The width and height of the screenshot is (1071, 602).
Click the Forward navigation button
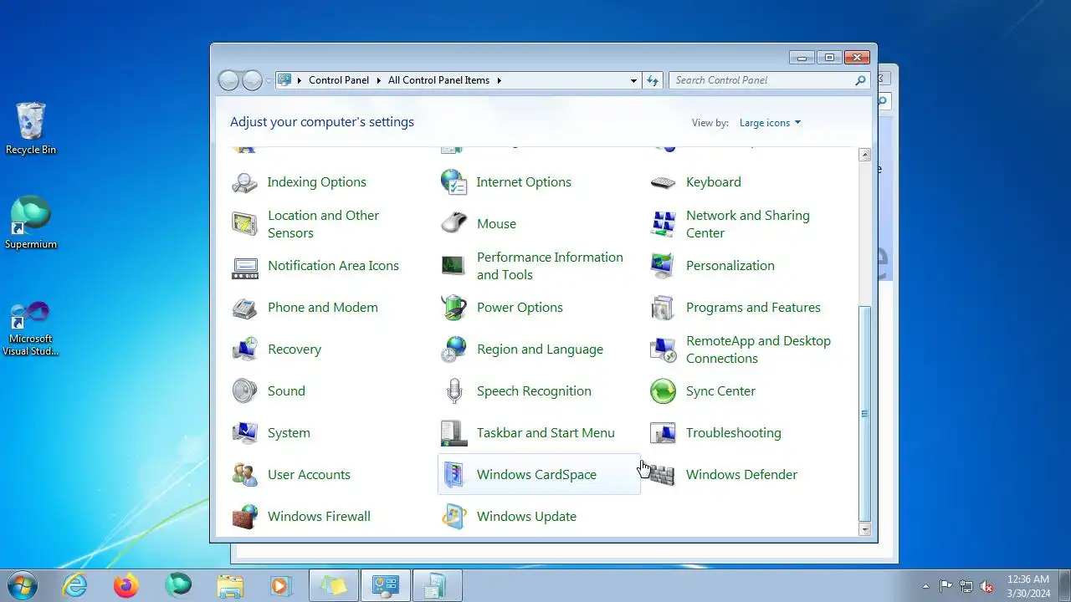point(252,80)
